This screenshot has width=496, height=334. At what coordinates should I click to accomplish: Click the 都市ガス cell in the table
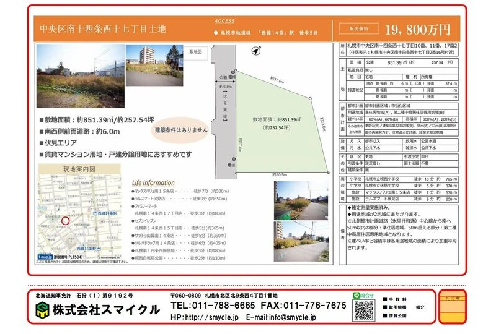(x=383, y=141)
